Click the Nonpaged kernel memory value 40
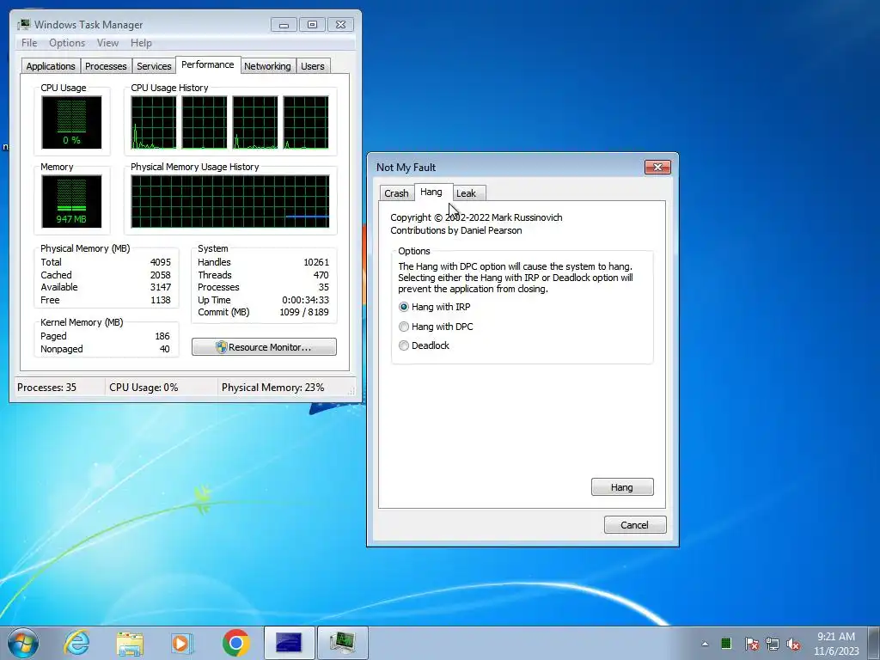Image resolution: width=880 pixels, height=660 pixels. 164,349
